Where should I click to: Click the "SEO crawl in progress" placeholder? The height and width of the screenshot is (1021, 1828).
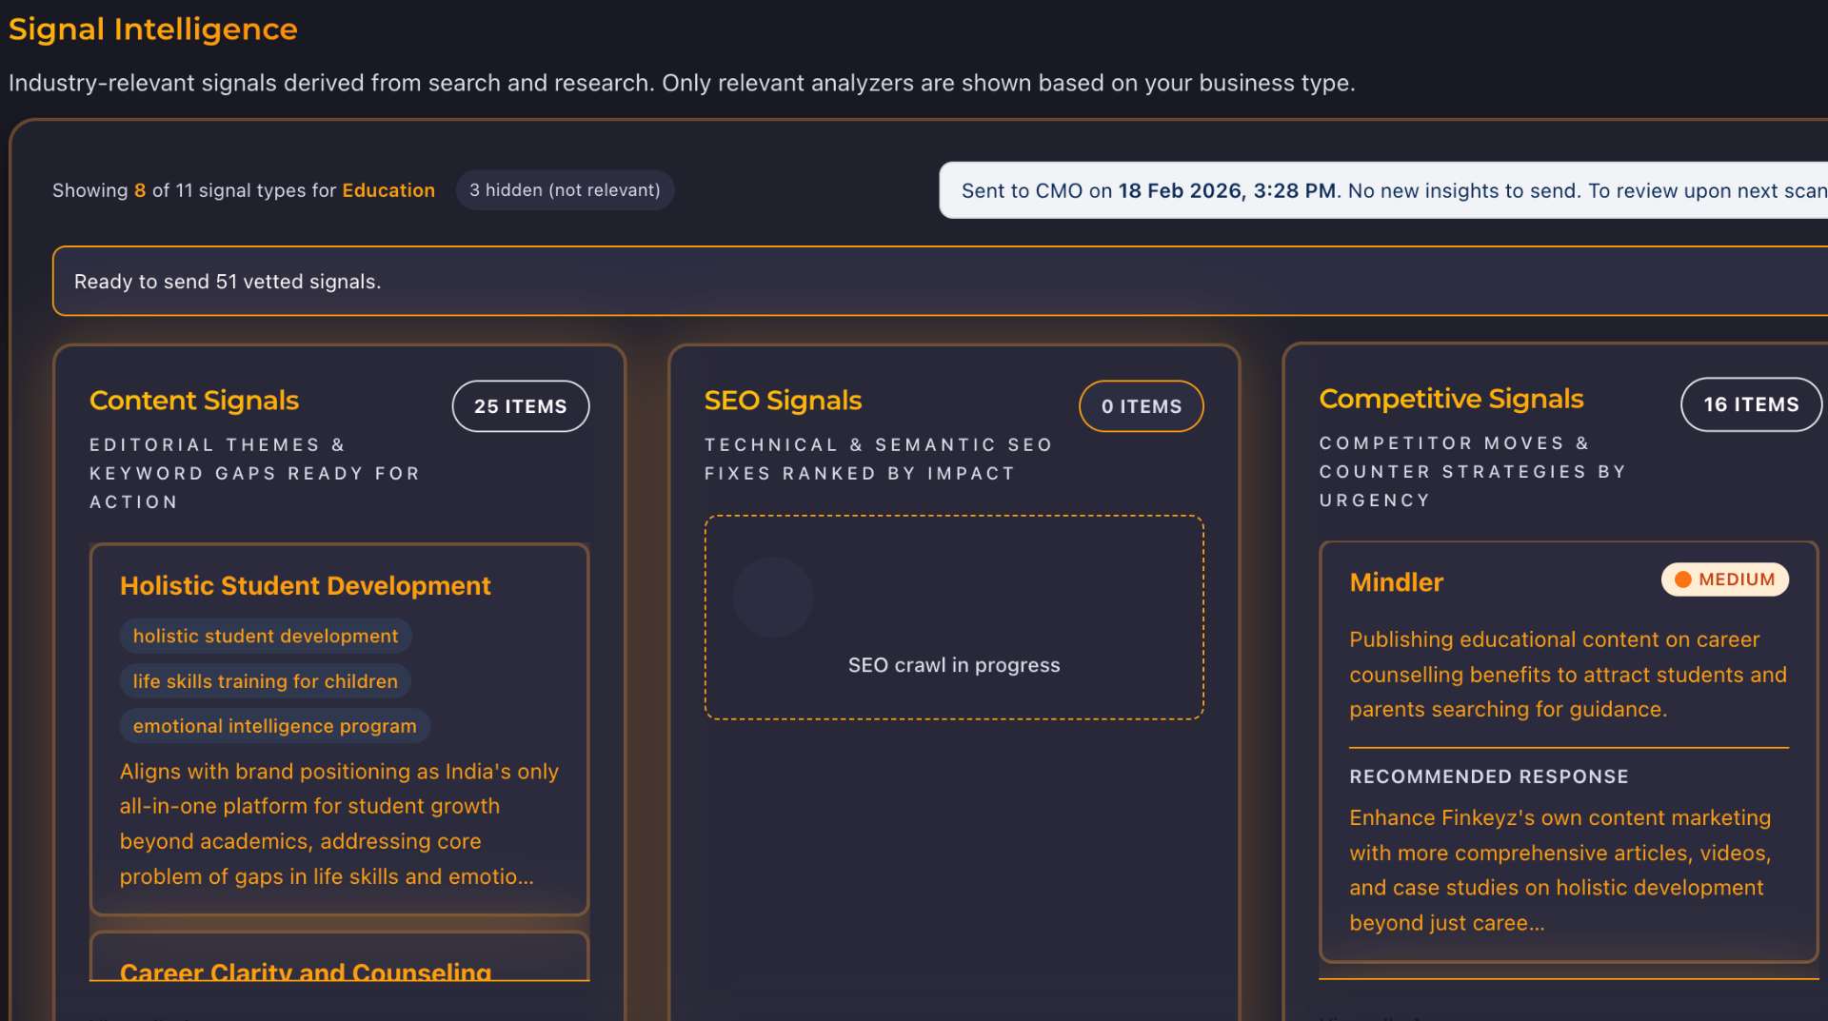point(954,665)
